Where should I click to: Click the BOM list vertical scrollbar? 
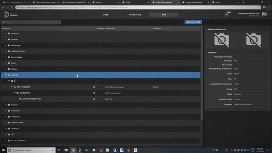pyautogui.click(x=202, y=73)
